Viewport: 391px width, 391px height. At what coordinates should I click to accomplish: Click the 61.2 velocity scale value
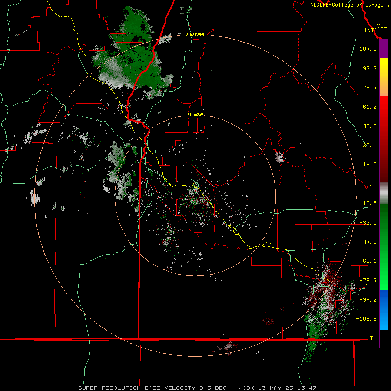click(x=370, y=107)
